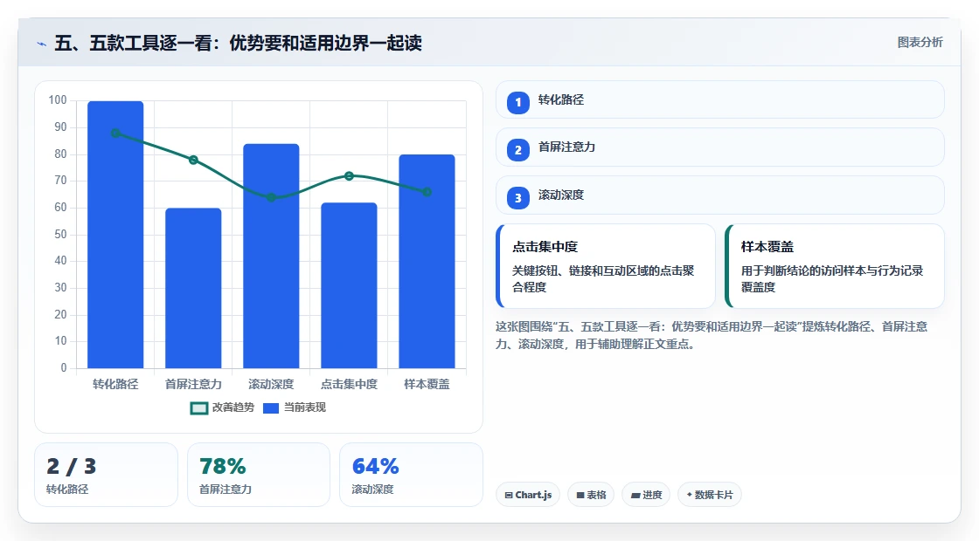Screen dimensions: 979x541
Task: Open the 首屏注意力 list row
Action: 720,147
